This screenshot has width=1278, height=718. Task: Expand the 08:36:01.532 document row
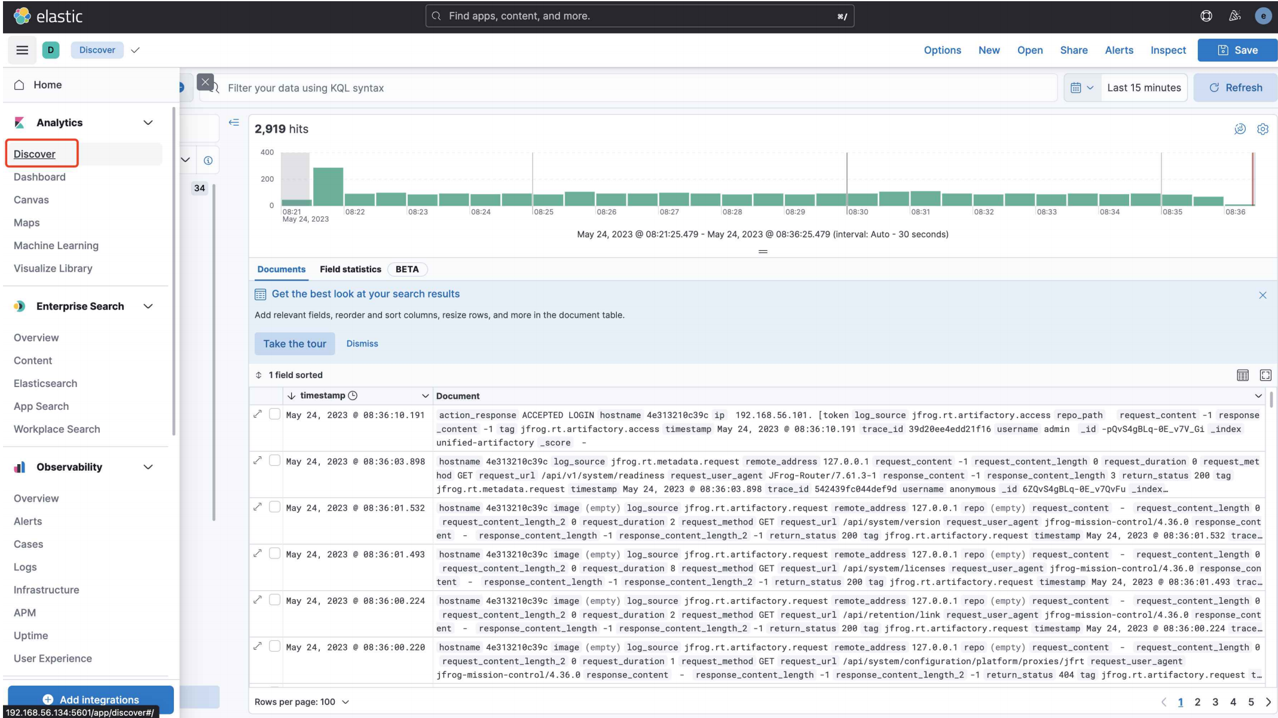point(258,507)
